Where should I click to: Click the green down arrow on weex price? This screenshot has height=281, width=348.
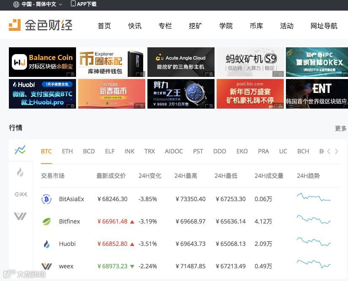(132, 266)
